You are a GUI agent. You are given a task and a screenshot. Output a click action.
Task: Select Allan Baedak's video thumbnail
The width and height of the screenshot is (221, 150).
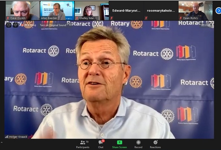click(x=57, y=10)
